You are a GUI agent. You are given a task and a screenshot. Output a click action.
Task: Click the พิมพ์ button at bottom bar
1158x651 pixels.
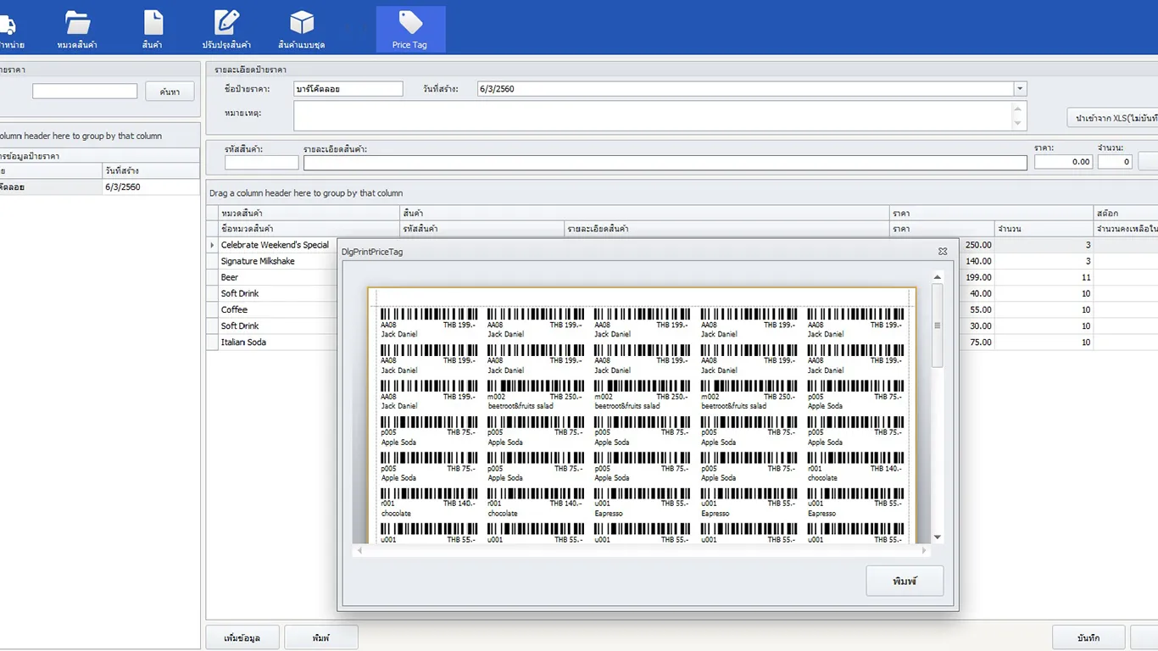coord(321,637)
